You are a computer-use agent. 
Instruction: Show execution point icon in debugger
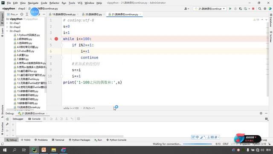point(45,119)
